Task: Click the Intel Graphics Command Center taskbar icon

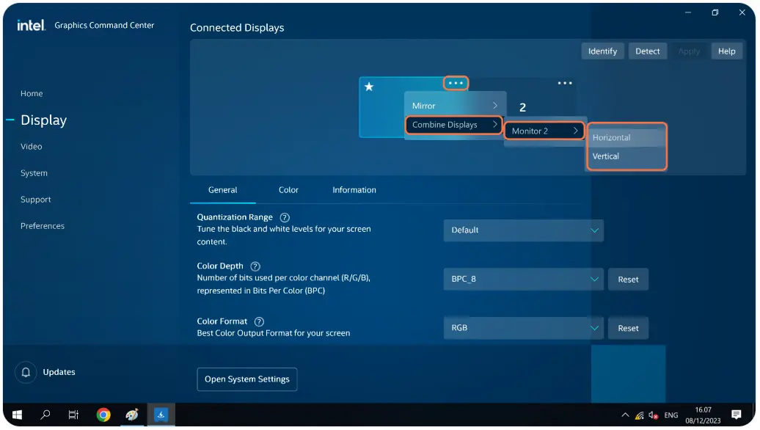Action: 161,415
